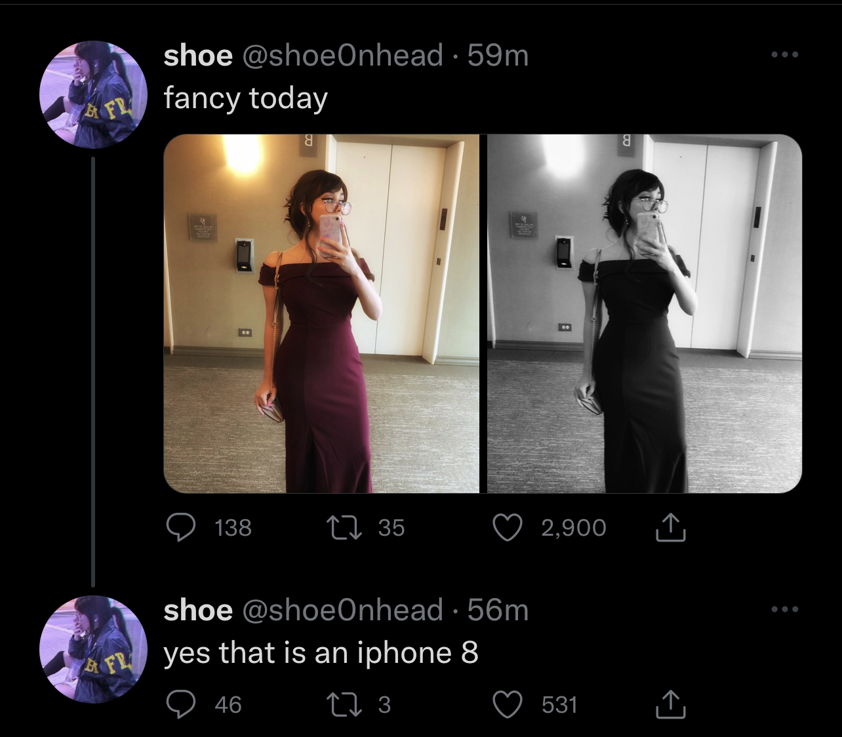Like the tweet with 2,900 likes
Viewport: 842px width, 737px height.
pyautogui.click(x=508, y=528)
